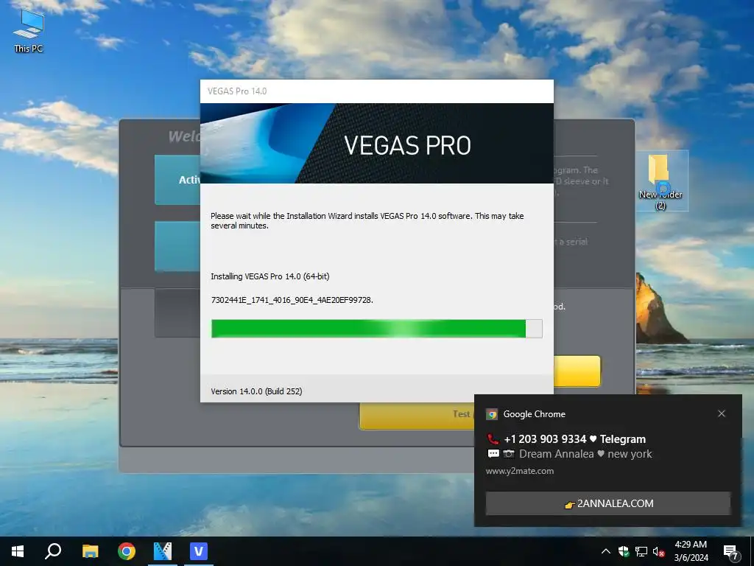
Task: Click the 2ANNALEA.COM notification button
Action: point(607,503)
